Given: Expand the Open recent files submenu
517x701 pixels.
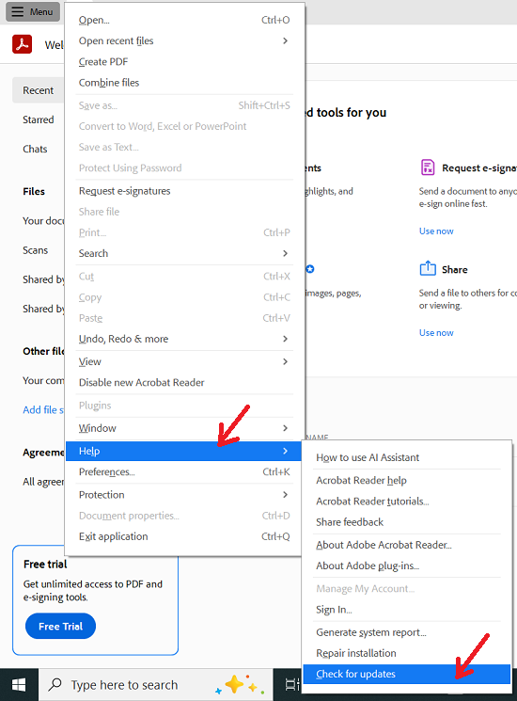Looking at the screenshot, I should click(184, 40).
